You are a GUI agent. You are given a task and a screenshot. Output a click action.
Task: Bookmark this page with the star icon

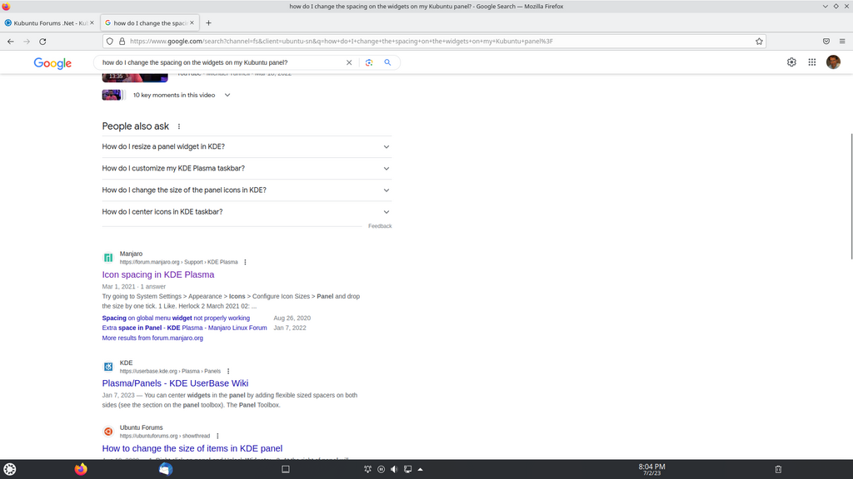point(759,41)
